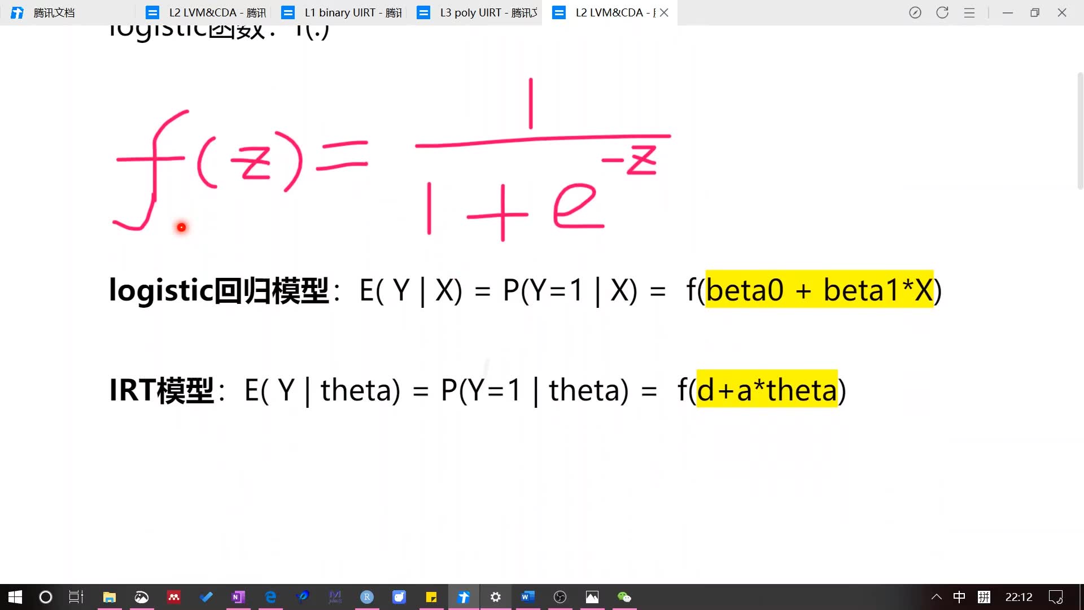The image size is (1084, 610).
Task: Open the Photos app in taskbar
Action: 592,597
